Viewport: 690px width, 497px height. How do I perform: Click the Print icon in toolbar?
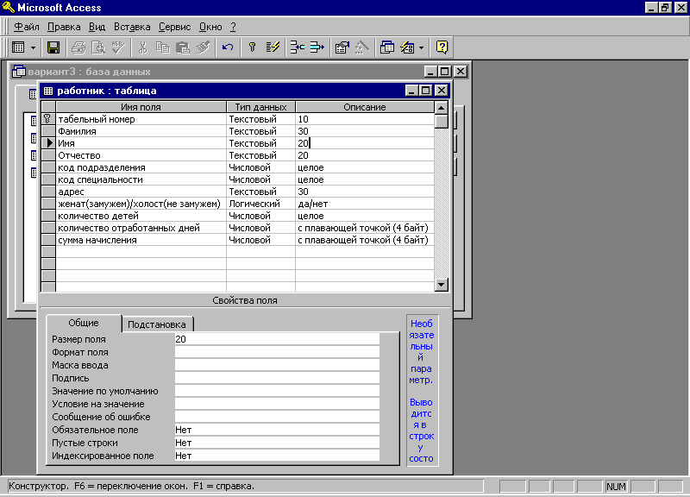coord(78,47)
